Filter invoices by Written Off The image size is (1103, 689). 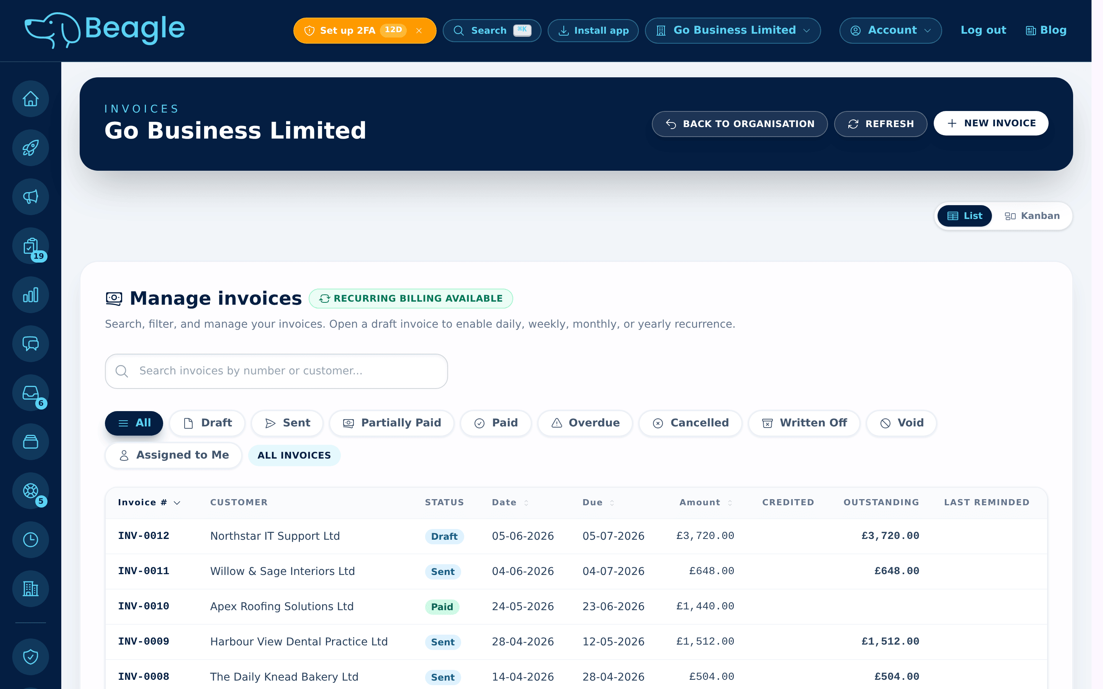tap(804, 423)
